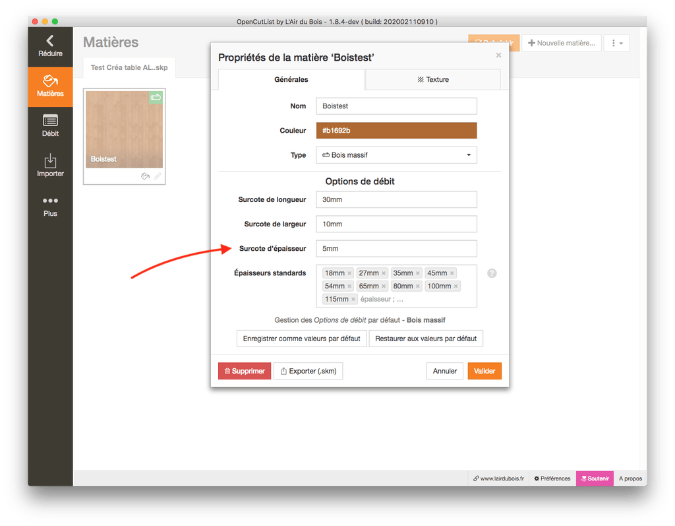Screen dimensions: 675x526
Task: Remove the 100mm thickness tag
Action: (x=456, y=286)
